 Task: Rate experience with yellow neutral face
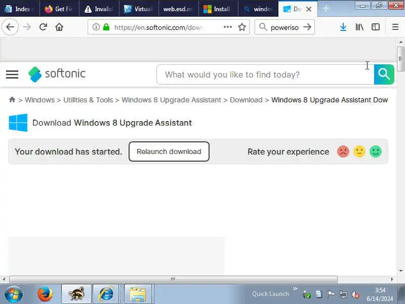pos(359,151)
